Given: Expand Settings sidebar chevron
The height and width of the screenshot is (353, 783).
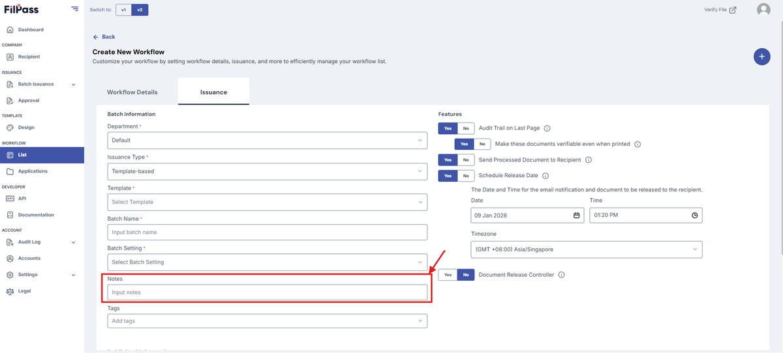Looking at the screenshot, I should tap(73, 275).
